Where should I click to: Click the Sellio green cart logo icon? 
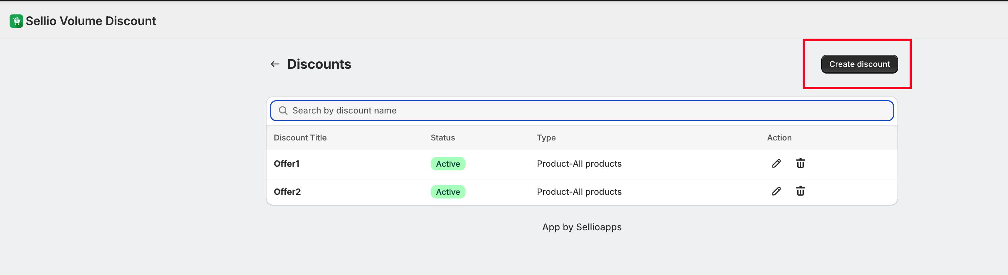[16, 21]
